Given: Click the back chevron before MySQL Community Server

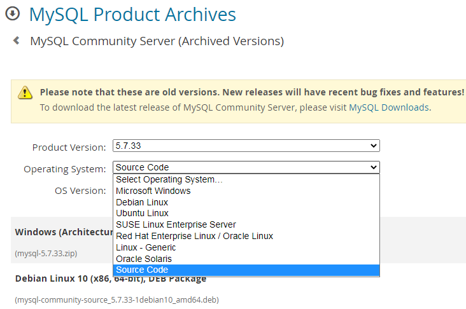Looking at the screenshot, I should pyautogui.click(x=17, y=40).
